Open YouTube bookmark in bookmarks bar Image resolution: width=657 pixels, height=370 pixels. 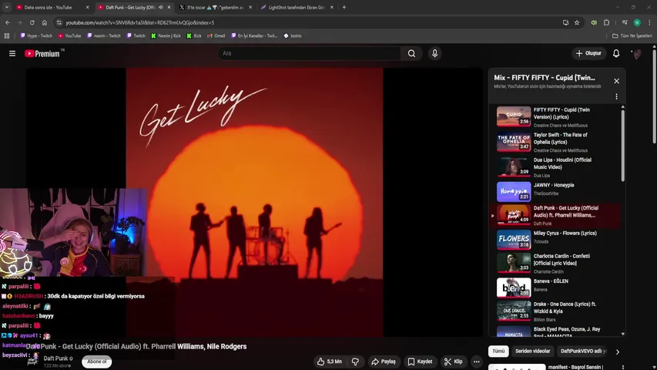[69, 35]
